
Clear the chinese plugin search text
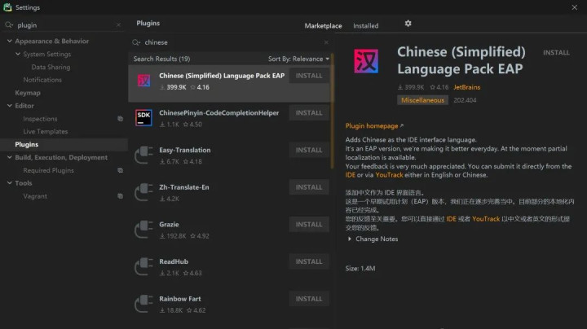click(x=326, y=42)
